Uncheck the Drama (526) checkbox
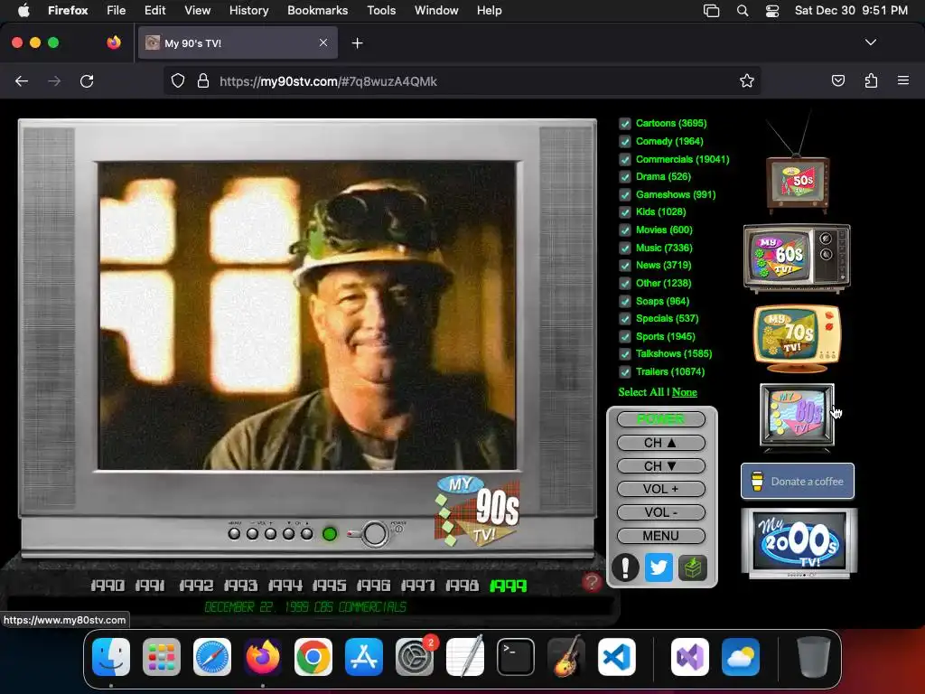The height and width of the screenshot is (694, 925). [x=625, y=176]
